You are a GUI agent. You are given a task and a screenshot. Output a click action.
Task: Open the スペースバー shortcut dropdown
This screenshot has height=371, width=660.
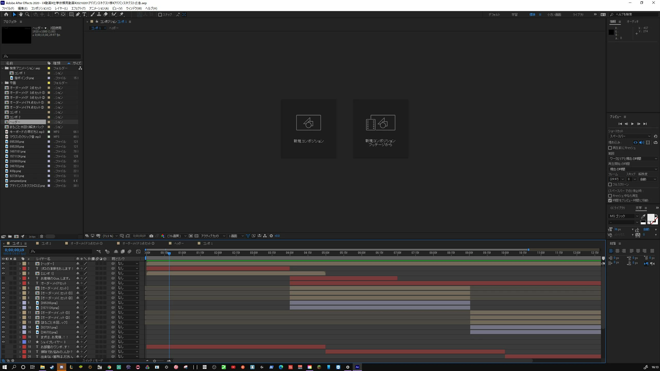(629, 136)
